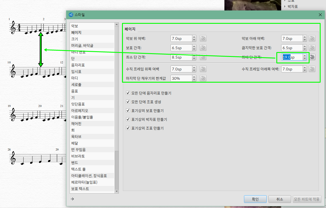Confirm the style dialog with 확인
This screenshot has height=208, width=326.
[255, 199]
